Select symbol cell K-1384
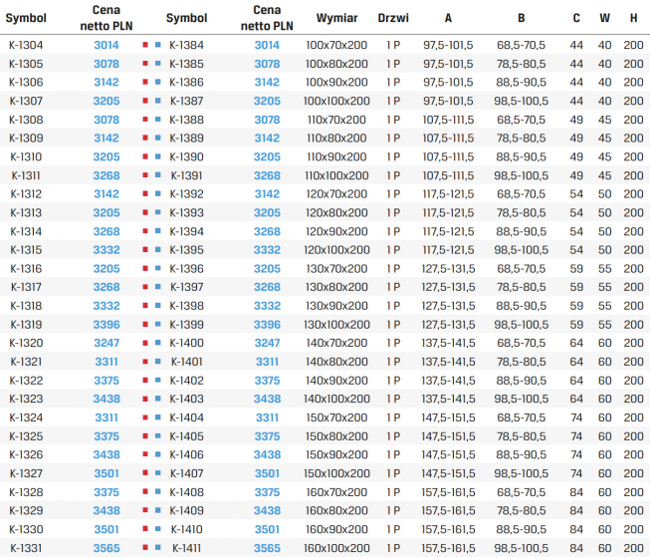 click(186, 45)
